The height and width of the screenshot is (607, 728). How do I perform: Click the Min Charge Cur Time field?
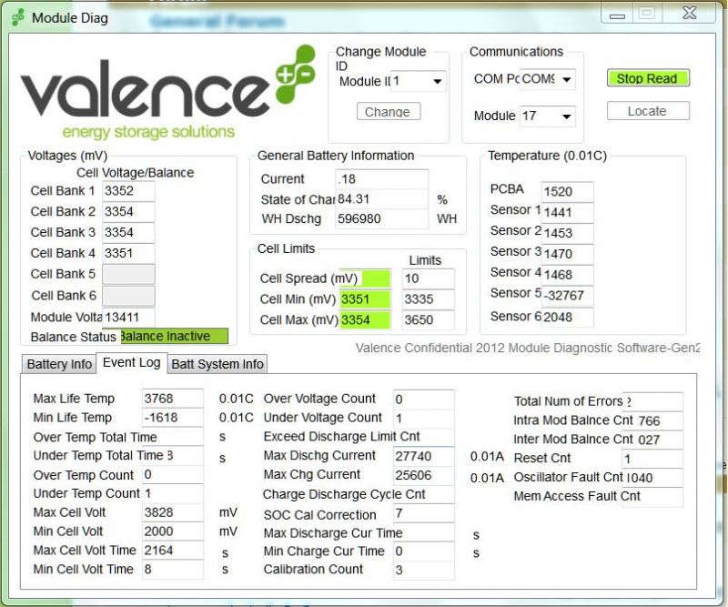(x=423, y=551)
